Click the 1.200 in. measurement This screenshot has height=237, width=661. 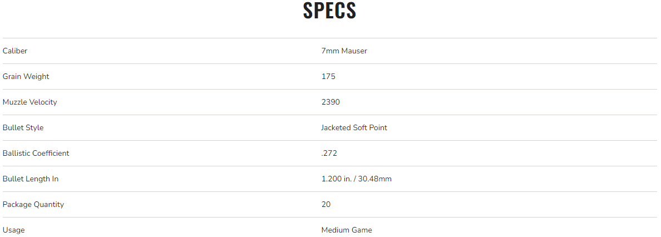[336, 179]
